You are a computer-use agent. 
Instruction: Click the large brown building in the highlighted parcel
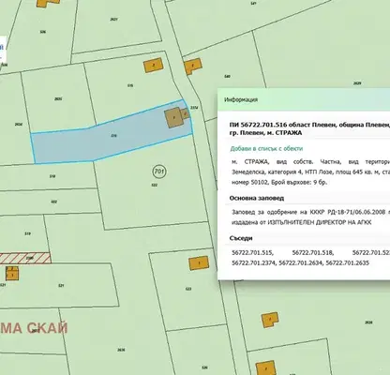(x=173, y=117)
